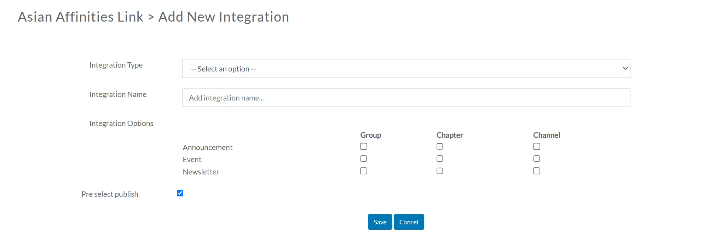Tick Newsletter for Channel
The height and width of the screenshot is (241, 715).
click(x=537, y=171)
